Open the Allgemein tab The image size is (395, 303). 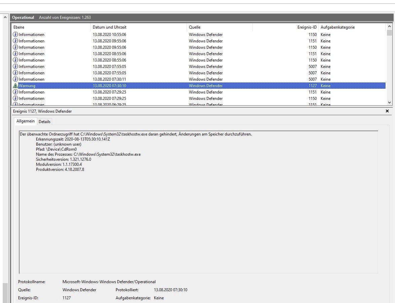[x=26, y=121]
